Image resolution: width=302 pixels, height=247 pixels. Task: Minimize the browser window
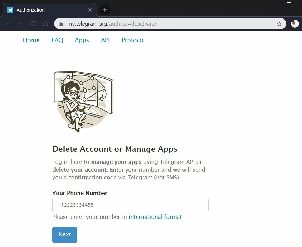[x=271, y=4]
